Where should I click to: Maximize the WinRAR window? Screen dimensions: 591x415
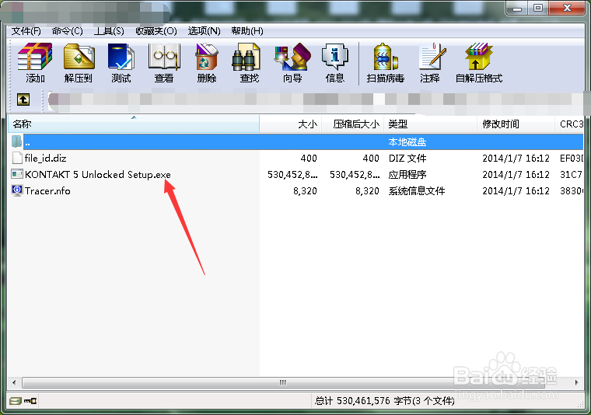click(x=538, y=8)
